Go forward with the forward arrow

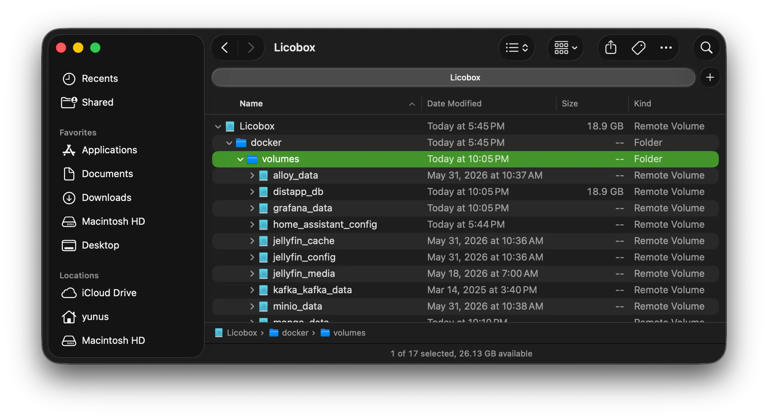click(x=251, y=48)
